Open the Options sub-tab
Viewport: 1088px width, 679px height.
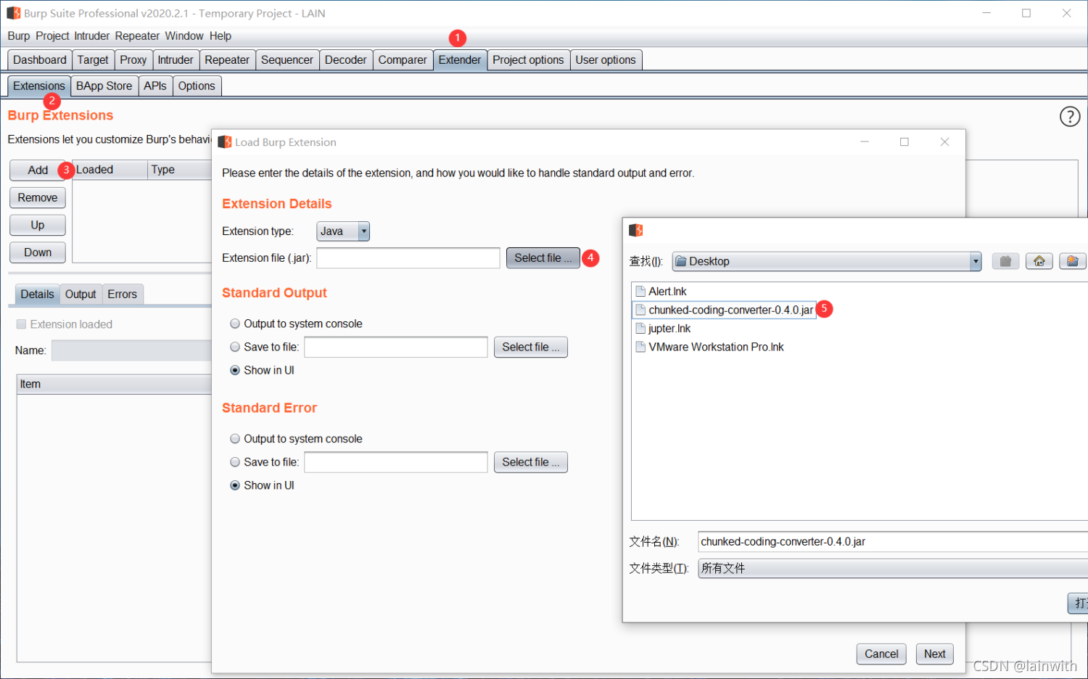tap(197, 86)
